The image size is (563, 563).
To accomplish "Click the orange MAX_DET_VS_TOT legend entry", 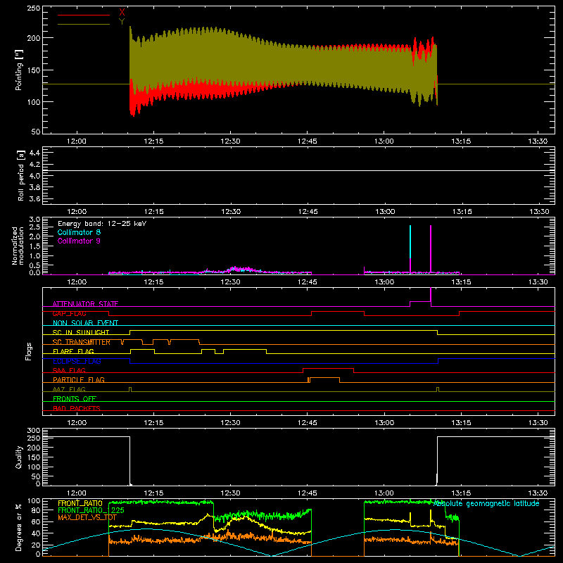I will coord(87,517).
